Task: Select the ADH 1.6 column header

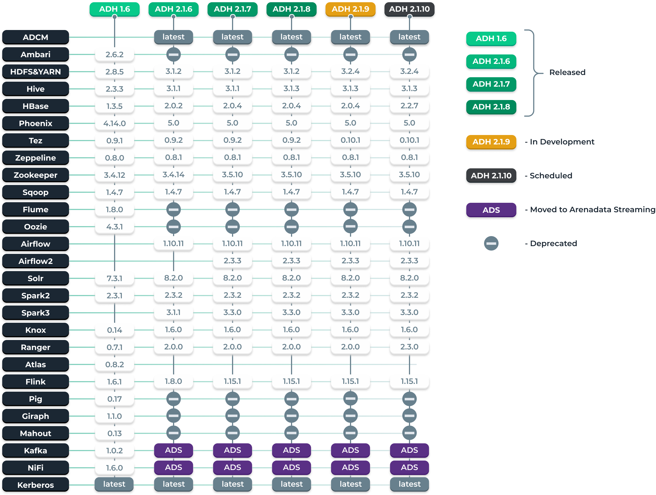Action: [x=114, y=9]
